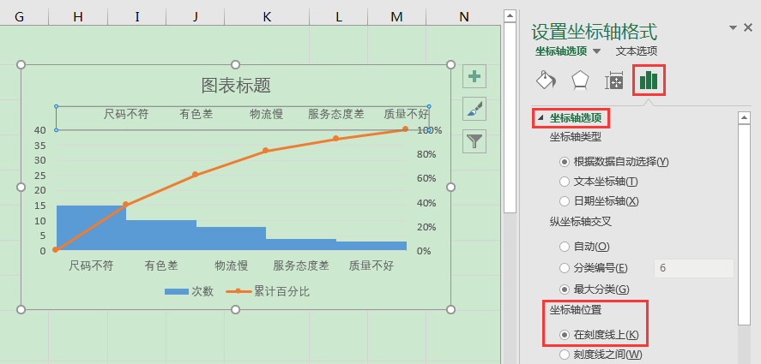The height and width of the screenshot is (364, 761).
Task: Click the 15 value on left axis
Action: [x=40, y=206]
